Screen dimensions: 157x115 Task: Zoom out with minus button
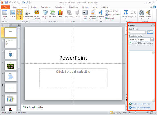(129, 113)
